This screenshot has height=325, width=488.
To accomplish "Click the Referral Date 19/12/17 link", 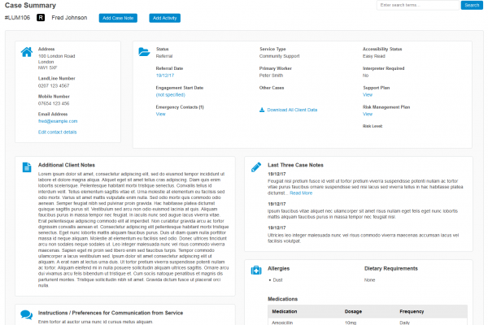I will (164, 76).
